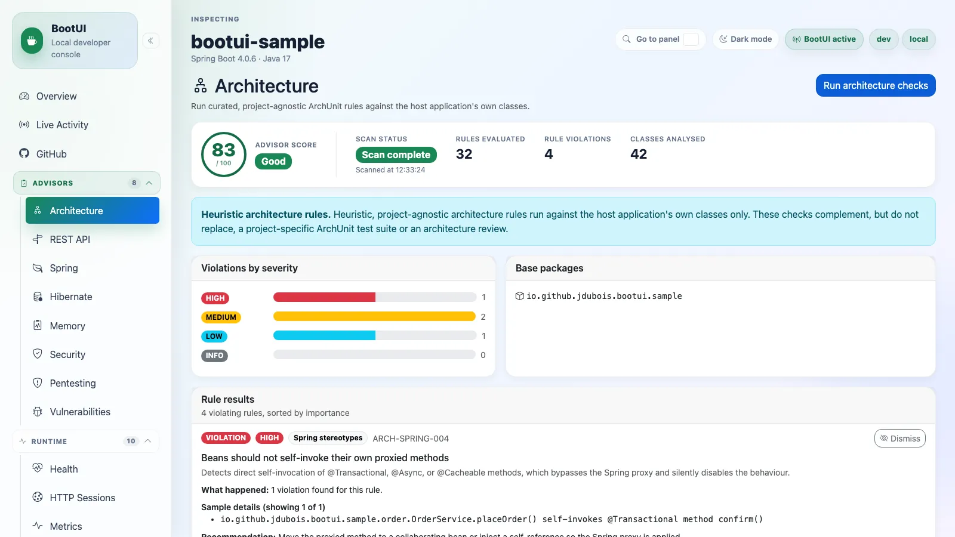The height and width of the screenshot is (537, 955).
Task: Click the local profile badge
Action: pyautogui.click(x=919, y=39)
